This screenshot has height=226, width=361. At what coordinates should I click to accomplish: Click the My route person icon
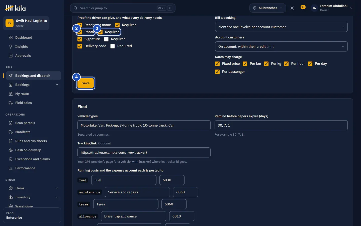pos(11,94)
